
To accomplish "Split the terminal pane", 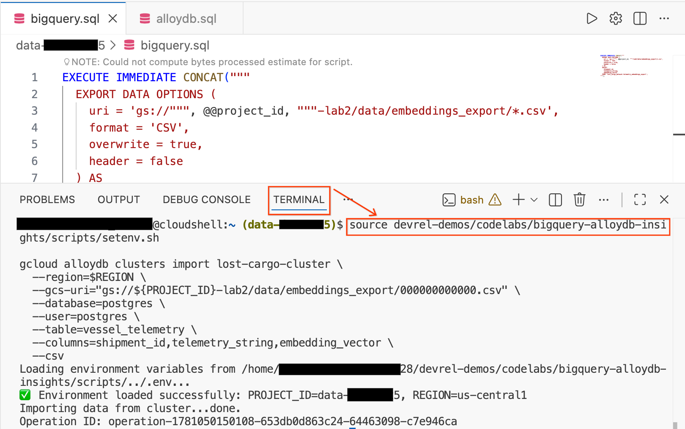I will [555, 200].
